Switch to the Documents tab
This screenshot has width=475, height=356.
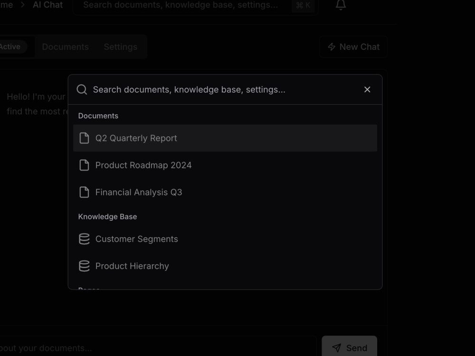tap(66, 47)
